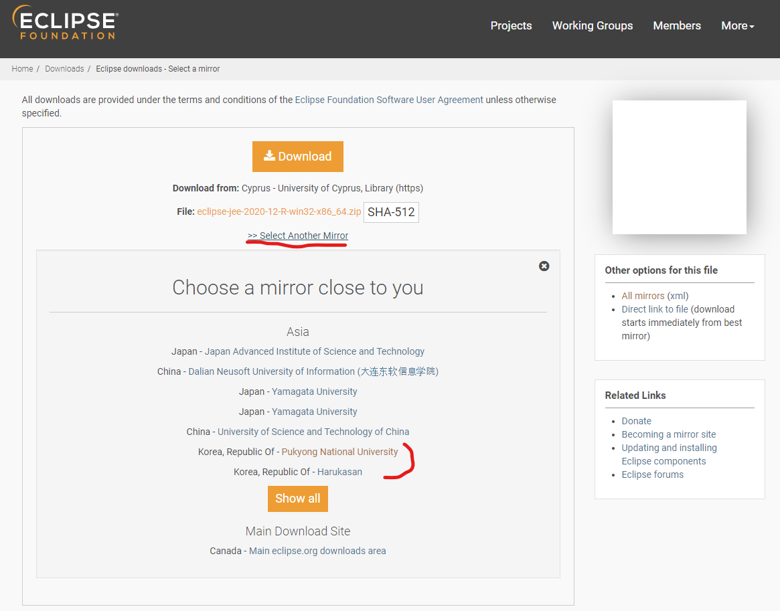Image resolution: width=780 pixels, height=611 pixels.
Task: Show the SHA-512 checksum
Action: [x=391, y=212]
